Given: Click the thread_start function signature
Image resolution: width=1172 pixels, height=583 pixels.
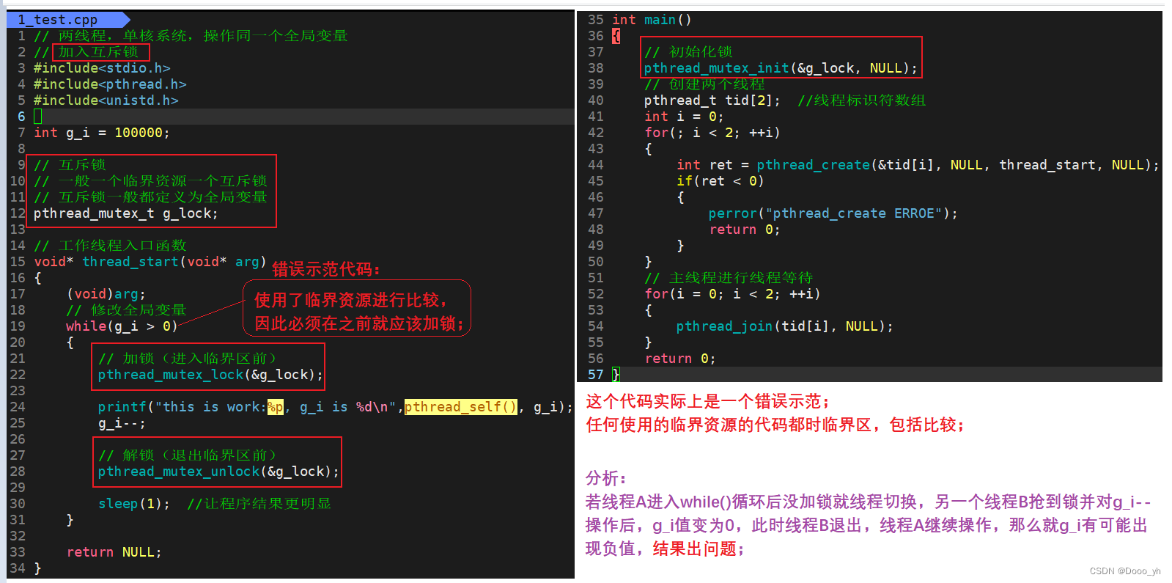Looking at the screenshot, I should (150, 262).
